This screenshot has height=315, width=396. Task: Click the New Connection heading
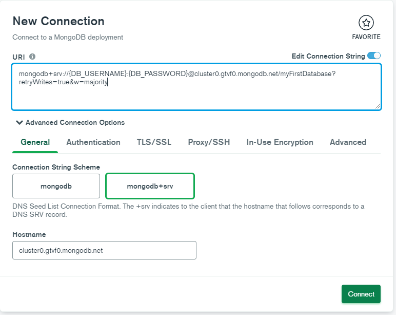click(58, 21)
